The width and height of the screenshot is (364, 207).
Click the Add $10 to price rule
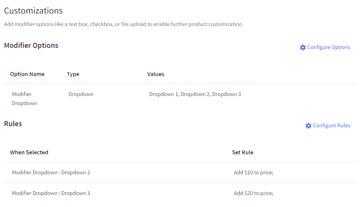tap(253, 172)
